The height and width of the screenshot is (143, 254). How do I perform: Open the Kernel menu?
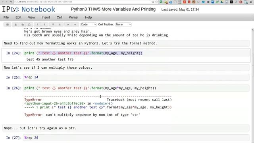tap(73, 17)
